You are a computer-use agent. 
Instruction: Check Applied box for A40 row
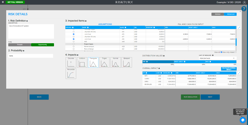(74, 41)
